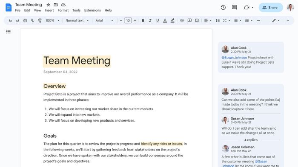The height and width of the screenshot is (167, 298).
Task: Open the Format menu
Action: pos(63,11)
